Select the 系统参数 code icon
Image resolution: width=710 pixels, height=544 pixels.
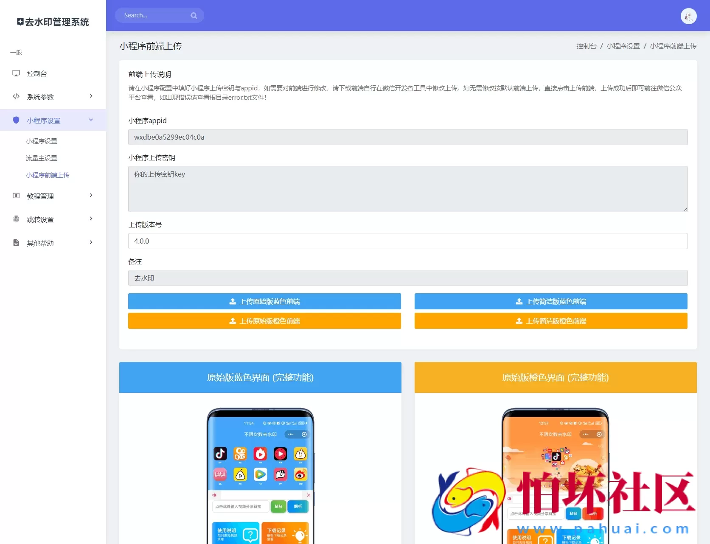(16, 96)
